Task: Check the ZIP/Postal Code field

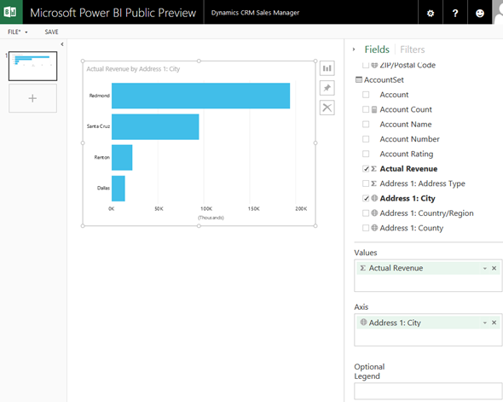Action: pos(366,65)
